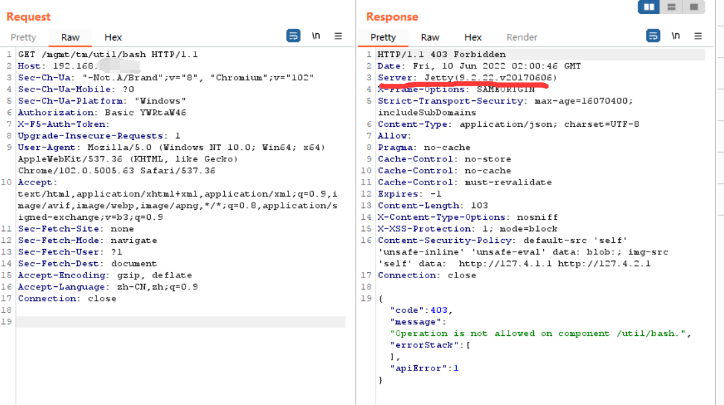Switch the Response view to the Raw tab

pyautogui.click(x=429, y=37)
